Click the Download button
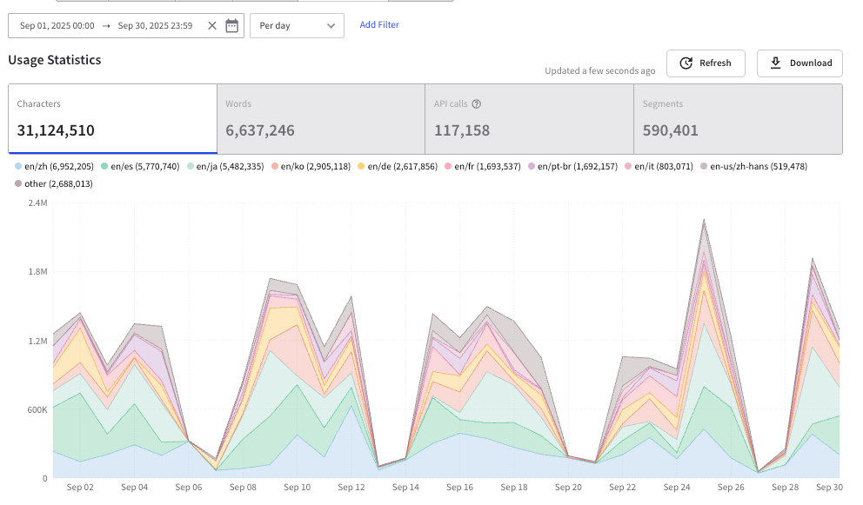 799,63
